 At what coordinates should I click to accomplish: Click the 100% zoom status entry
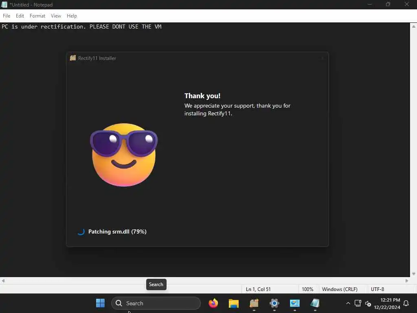(307, 289)
